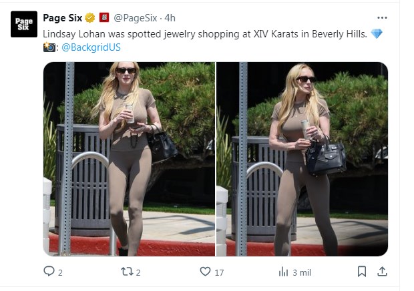View post analytics bar chart icon
This screenshot has height=291, width=414.
tap(283, 272)
